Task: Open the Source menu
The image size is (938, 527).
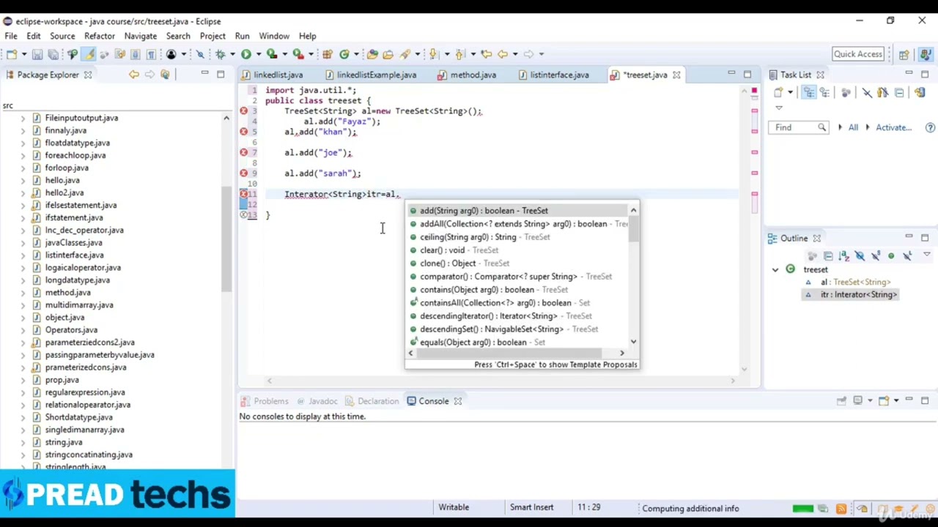Action: [62, 36]
